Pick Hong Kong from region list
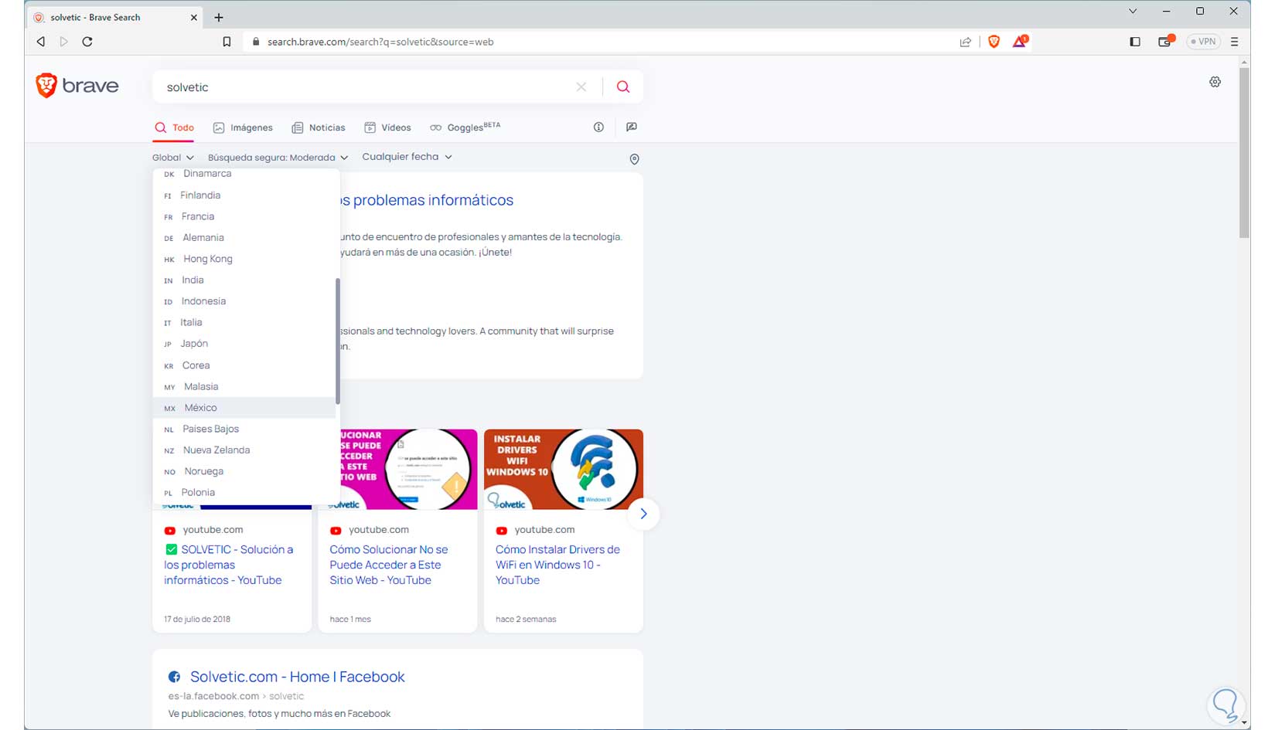Image resolution: width=1275 pixels, height=730 pixels. pyautogui.click(x=246, y=259)
